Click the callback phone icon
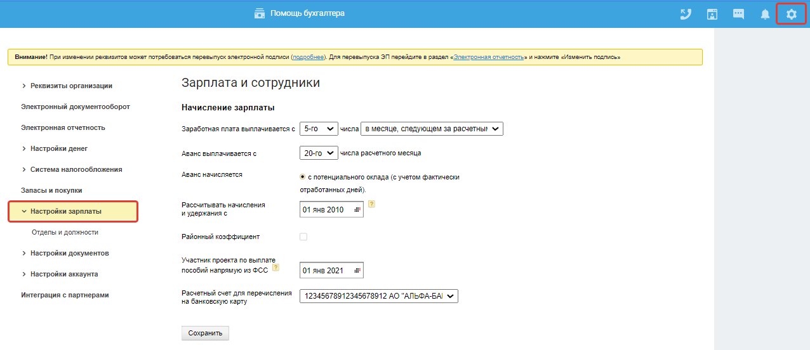This screenshot has width=810, height=350. tap(686, 14)
